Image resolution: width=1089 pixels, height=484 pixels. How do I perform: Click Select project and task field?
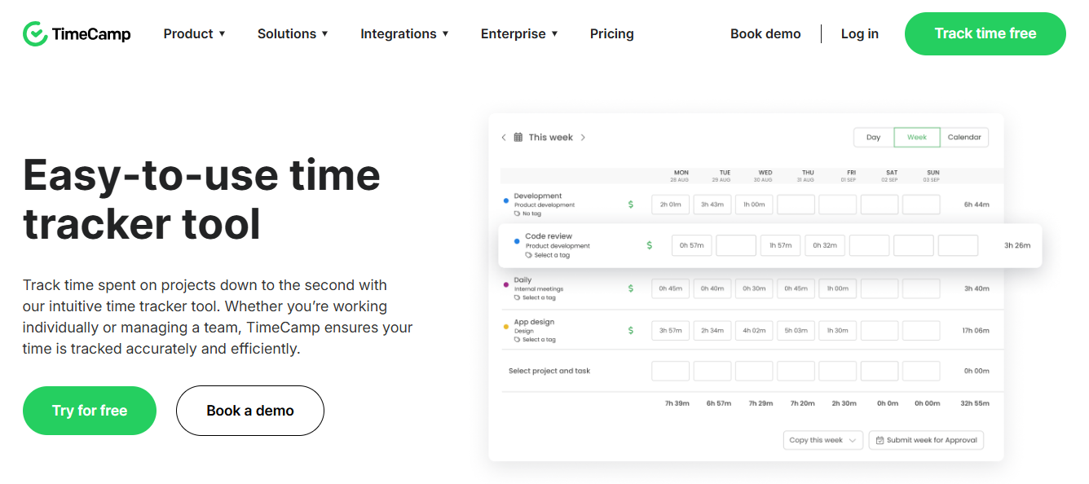(549, 371)
